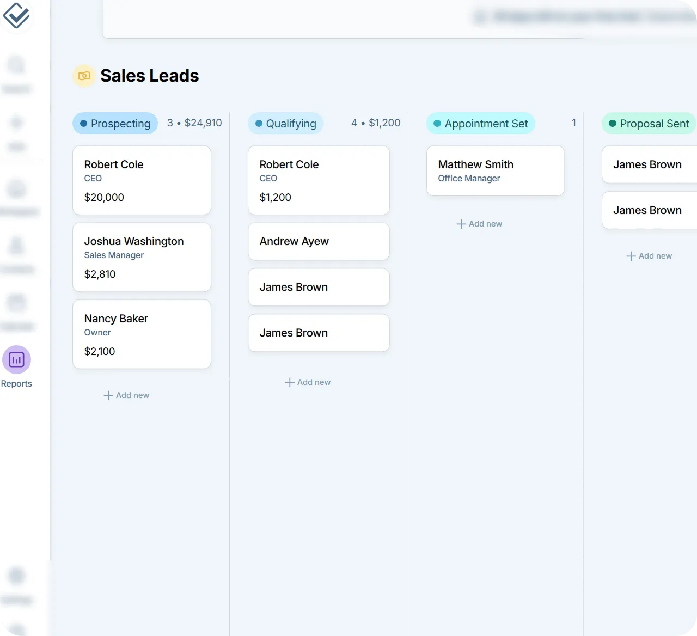The image size is (697, 636).
Task: Open Robert Cole's $20,000 lead card
Action: [142, 180]
